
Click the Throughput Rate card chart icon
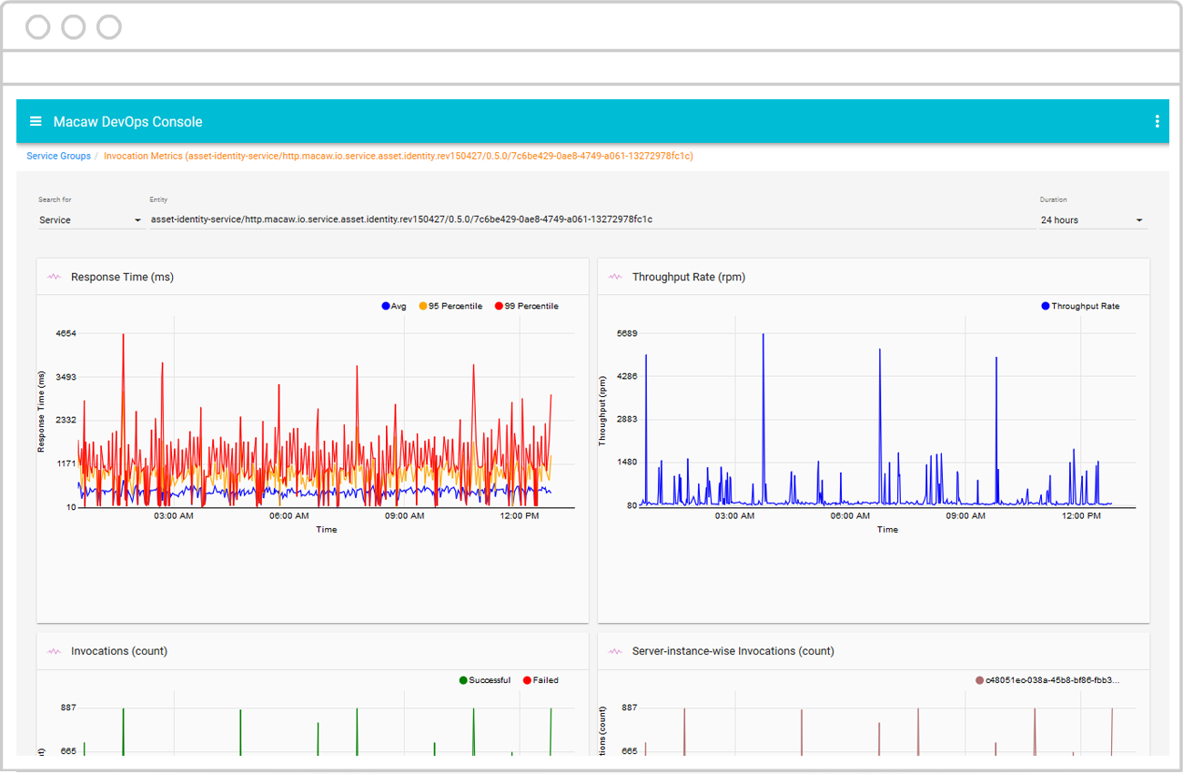click(x=615, y=277)
